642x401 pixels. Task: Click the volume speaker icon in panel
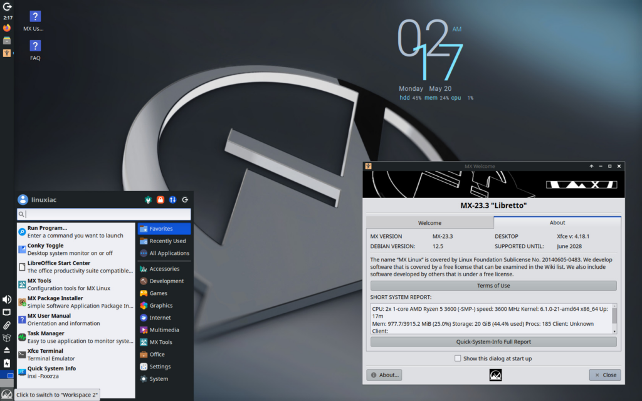pyautogui.click(x=7, y=299)
